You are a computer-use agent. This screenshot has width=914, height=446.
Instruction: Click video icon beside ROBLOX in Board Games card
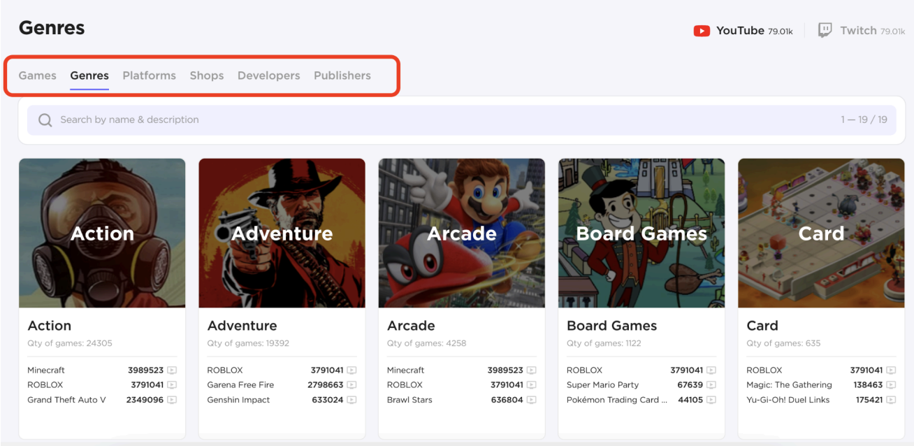pyautogui.click(x=711, y=371)
